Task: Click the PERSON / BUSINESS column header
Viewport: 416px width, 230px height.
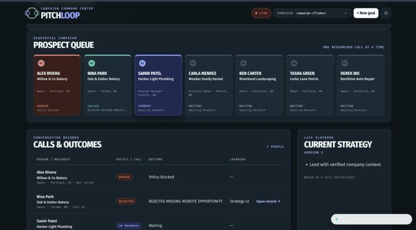Action: 53,159
